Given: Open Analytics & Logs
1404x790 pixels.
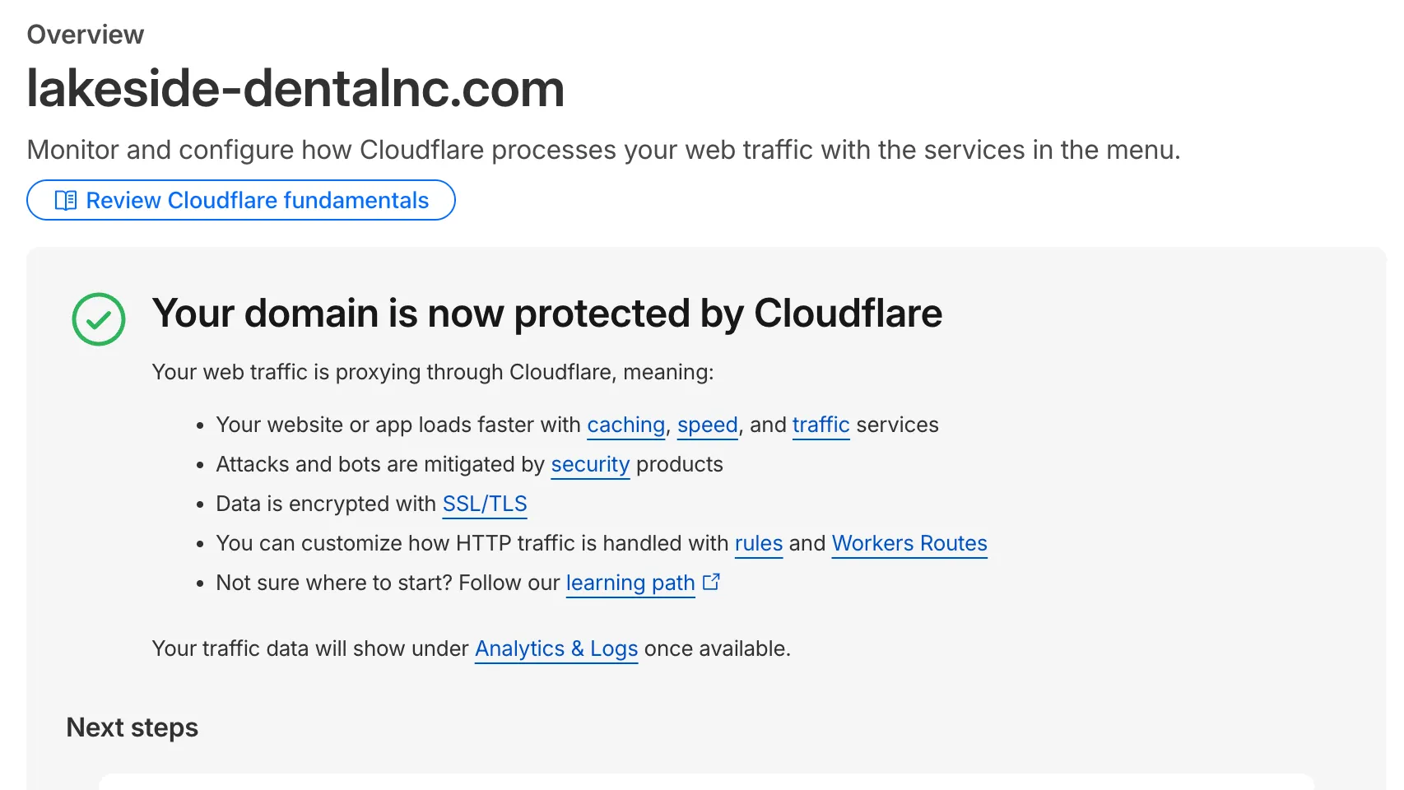Looking at the screenshot, I should tap(556, 648).
